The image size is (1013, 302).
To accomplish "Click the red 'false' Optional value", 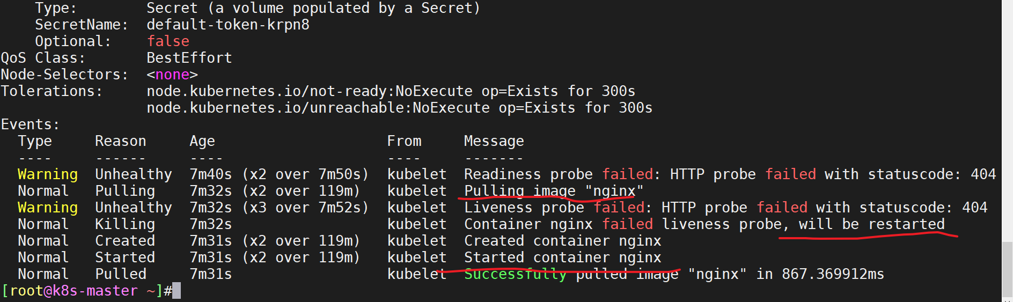I will click(168, 41).
